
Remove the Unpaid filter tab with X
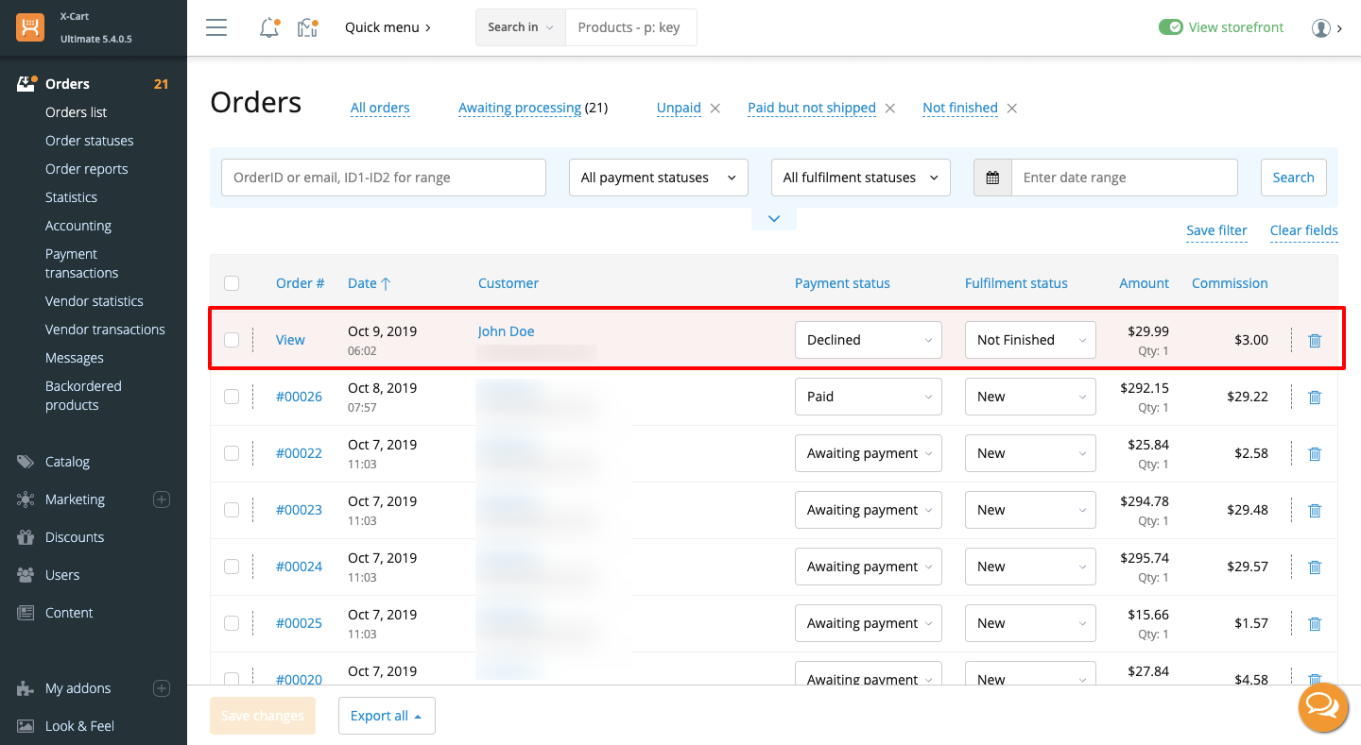[715, 108]
